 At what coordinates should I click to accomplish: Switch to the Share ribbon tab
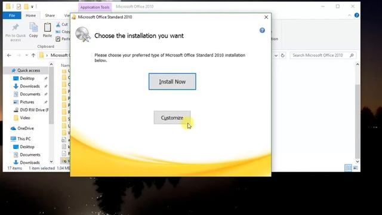[x=50, y=16]
